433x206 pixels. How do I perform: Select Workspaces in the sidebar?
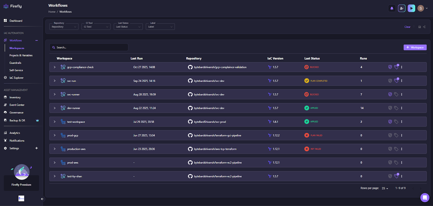coord(17,48)
